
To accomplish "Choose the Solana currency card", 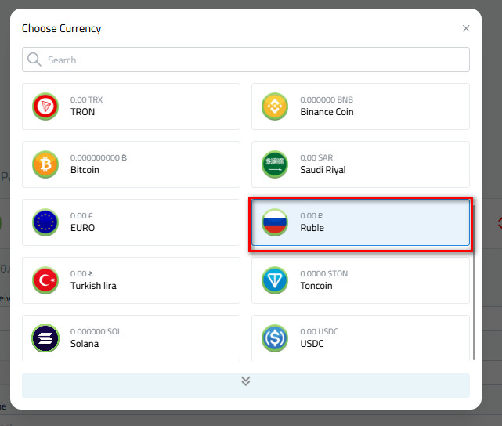I will 131,338.
